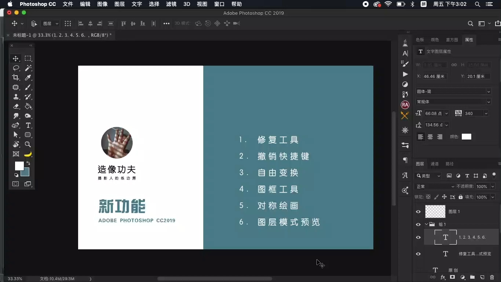501x282 pixels.
Task: Select the Move tool in toolbox
Action: click(x=16, y=58)
